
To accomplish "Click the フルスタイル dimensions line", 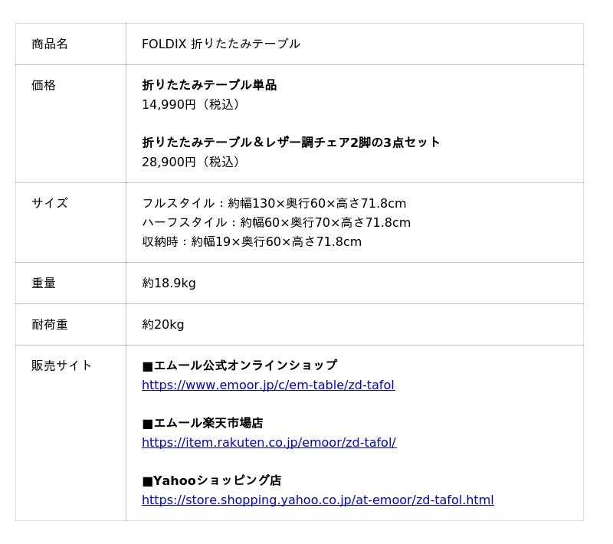I will coord(274,203).
